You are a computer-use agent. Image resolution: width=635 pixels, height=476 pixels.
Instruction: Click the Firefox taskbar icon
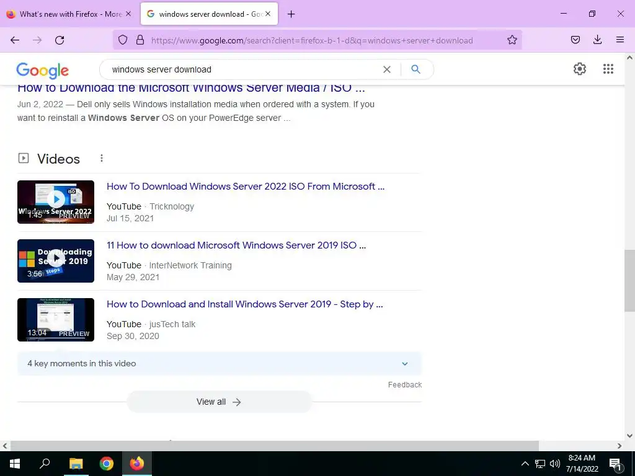point(137,464)
